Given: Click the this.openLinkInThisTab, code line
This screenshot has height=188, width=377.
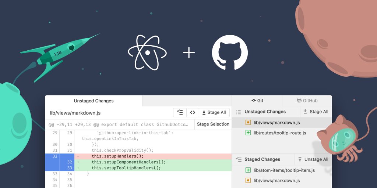Looking at the screenshot, I should point(110,138).
